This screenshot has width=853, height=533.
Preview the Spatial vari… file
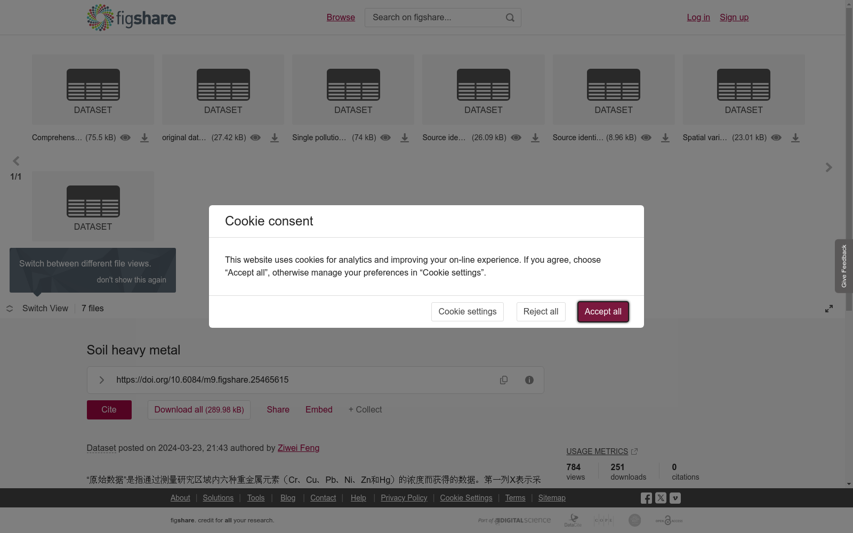(776, 138)
